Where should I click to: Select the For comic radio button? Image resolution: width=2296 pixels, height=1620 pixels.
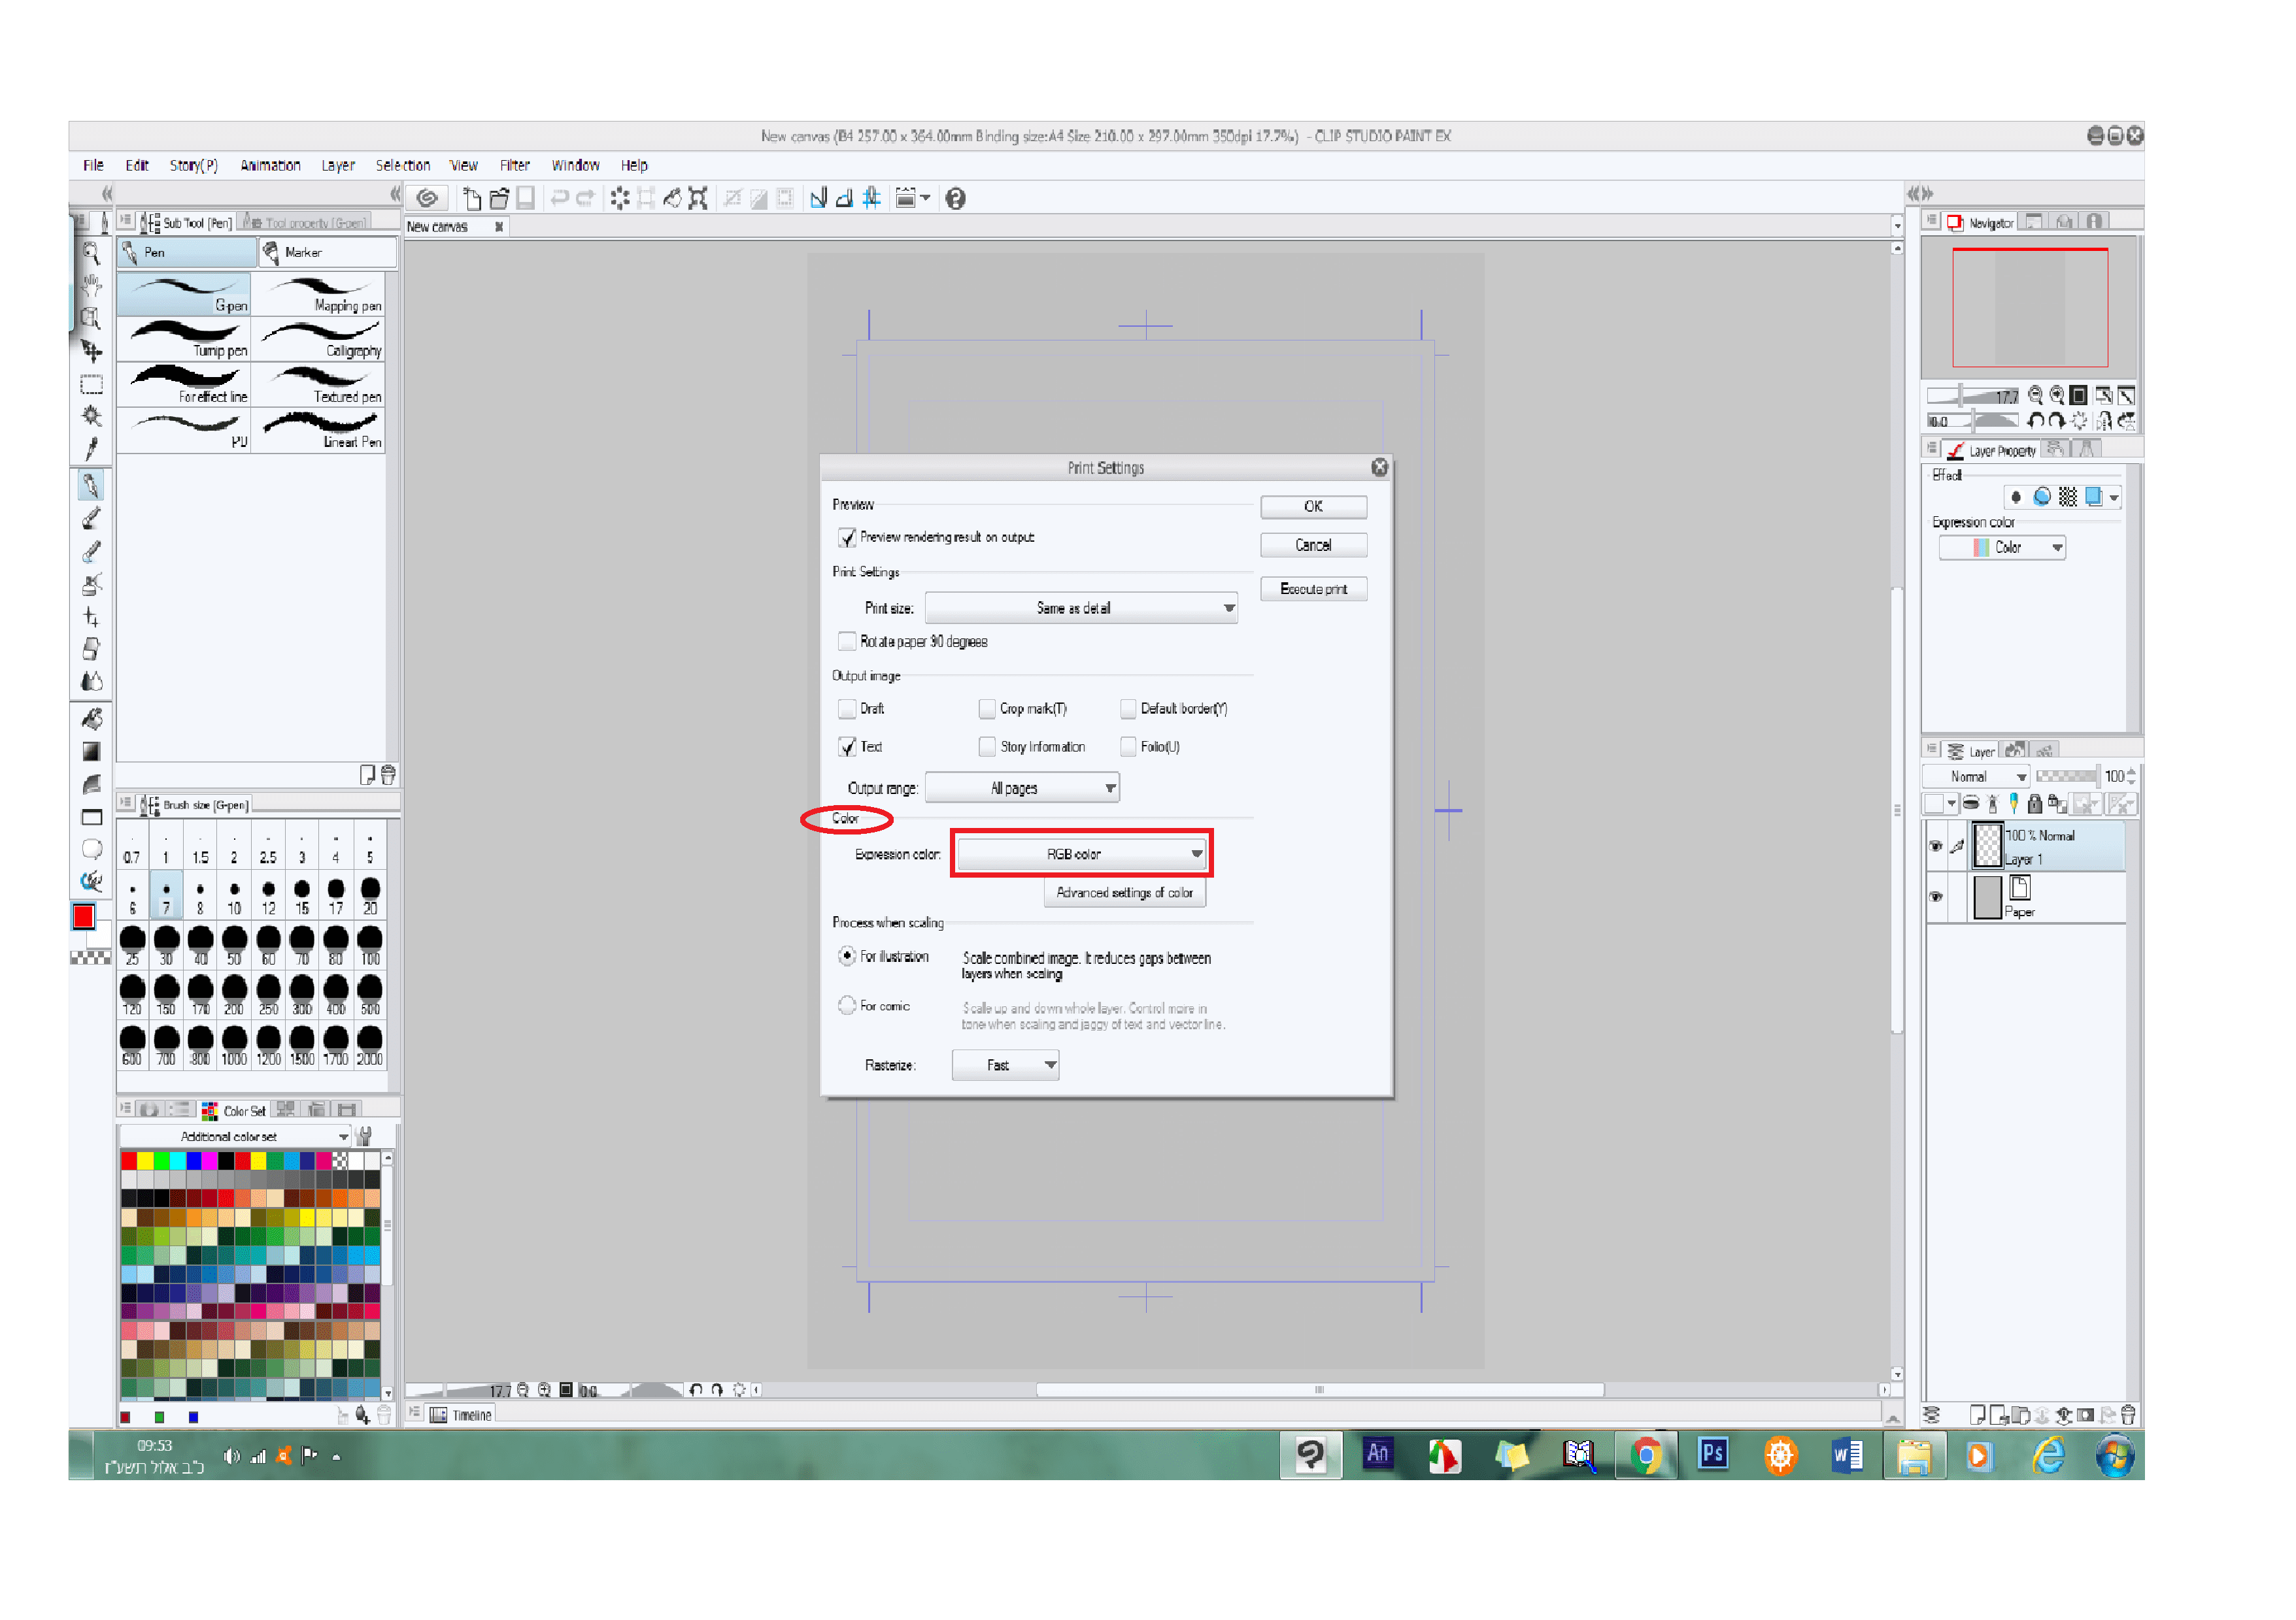coord(847,1005)
